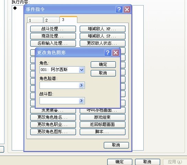Choose the 游戏结束 command

pos(102,117)
